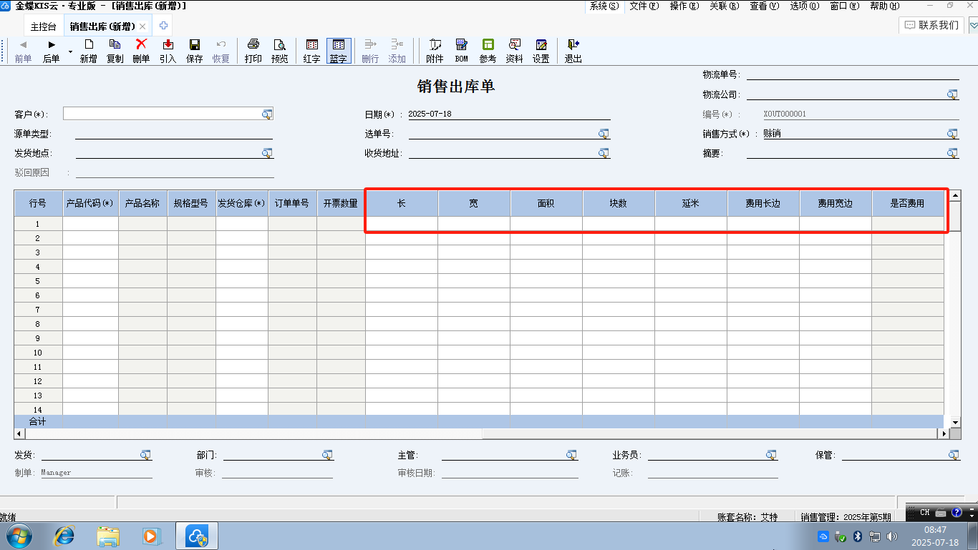Open Internet Explorer from the taskbar
The height and width of the screenshot is (550, 978).
64,536
